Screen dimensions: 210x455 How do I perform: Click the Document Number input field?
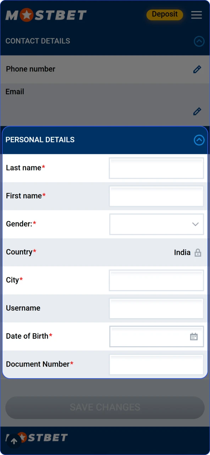156,364
